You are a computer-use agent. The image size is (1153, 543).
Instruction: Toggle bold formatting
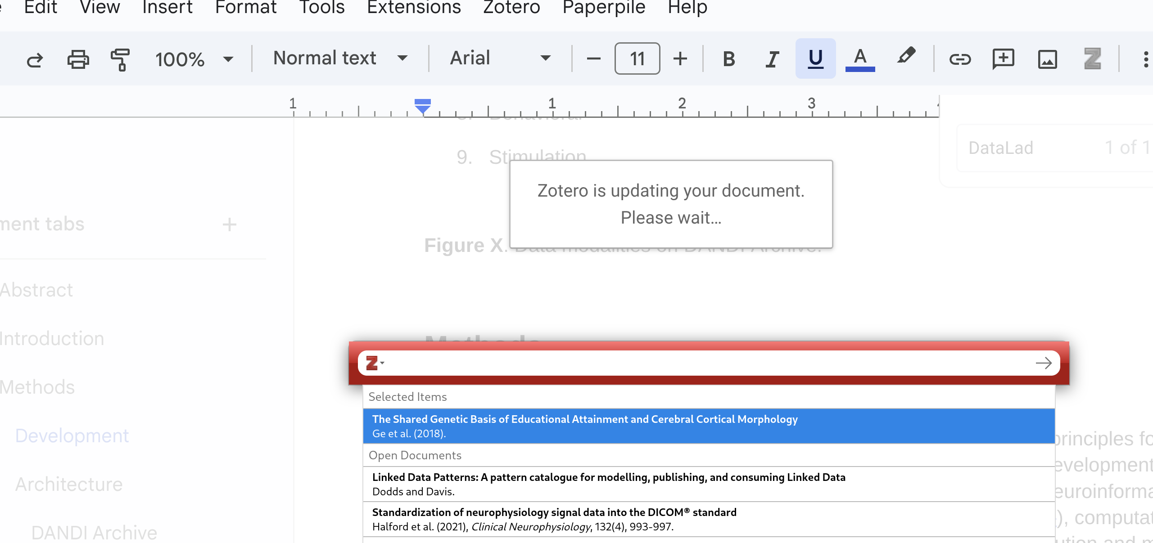(x=729, y=59)
